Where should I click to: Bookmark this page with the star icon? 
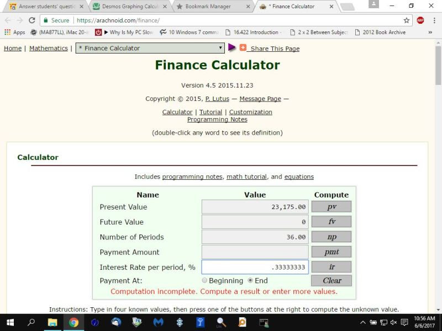click(x=406, y=20)
